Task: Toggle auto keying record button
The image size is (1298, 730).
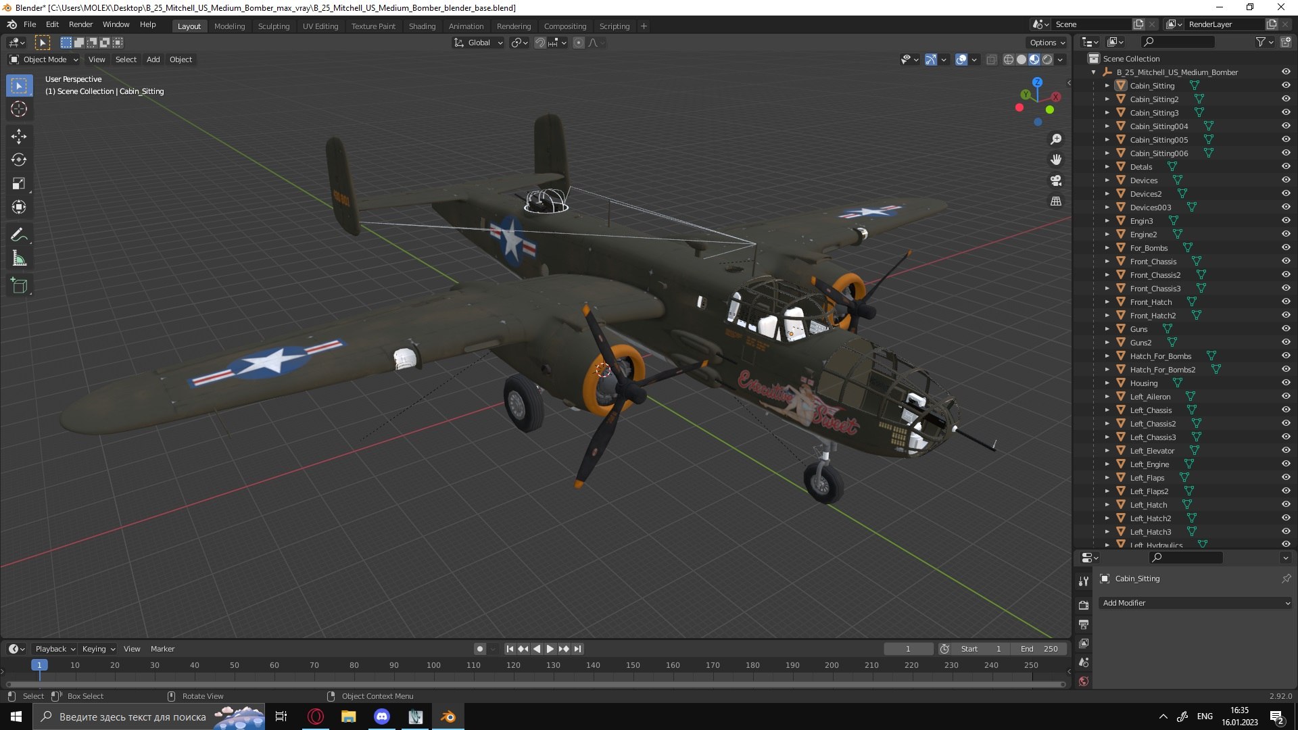Action: (480, 649)
